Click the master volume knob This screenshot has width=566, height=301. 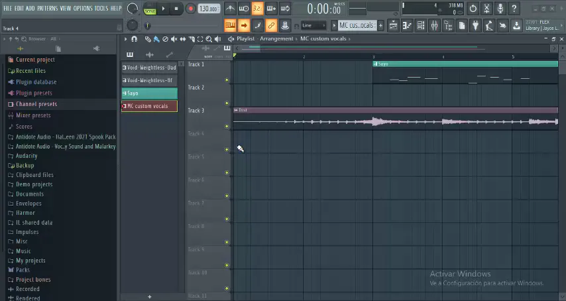pos(133,9)
